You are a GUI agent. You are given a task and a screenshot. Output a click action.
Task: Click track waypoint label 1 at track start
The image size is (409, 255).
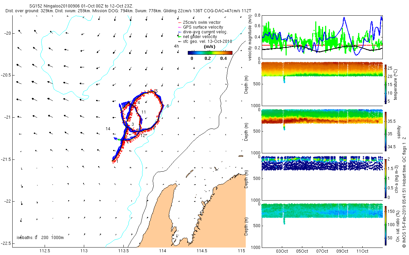coord(117,161)
